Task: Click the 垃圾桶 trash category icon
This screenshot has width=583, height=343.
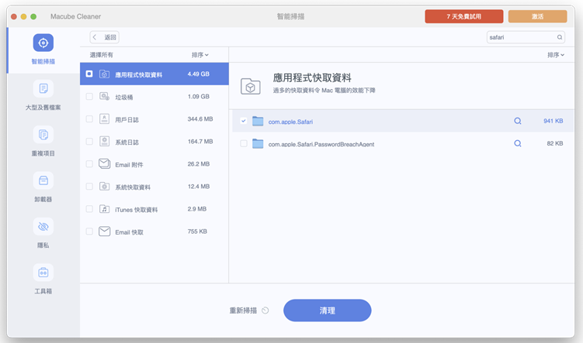Action: [104, 97]
